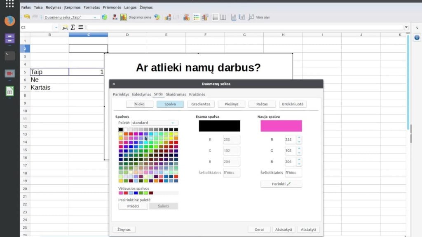Select the Piešinys fill option
The width and height of the screenshot is (422, 237).
pos(232,104)
